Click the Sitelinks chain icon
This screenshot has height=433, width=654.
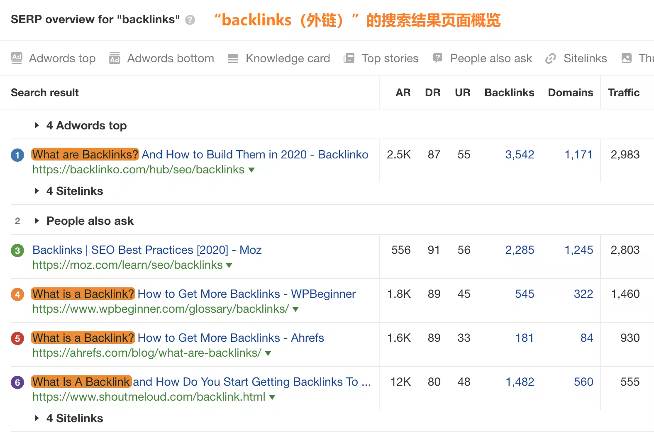(551, 58)
